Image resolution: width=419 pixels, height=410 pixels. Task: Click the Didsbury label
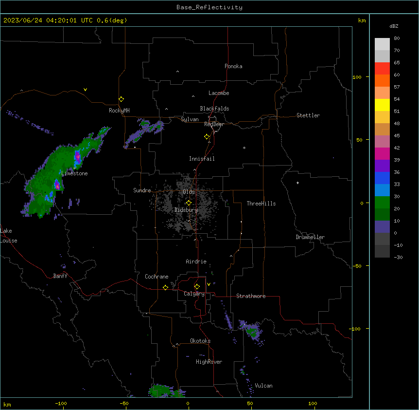pos(186,210)
